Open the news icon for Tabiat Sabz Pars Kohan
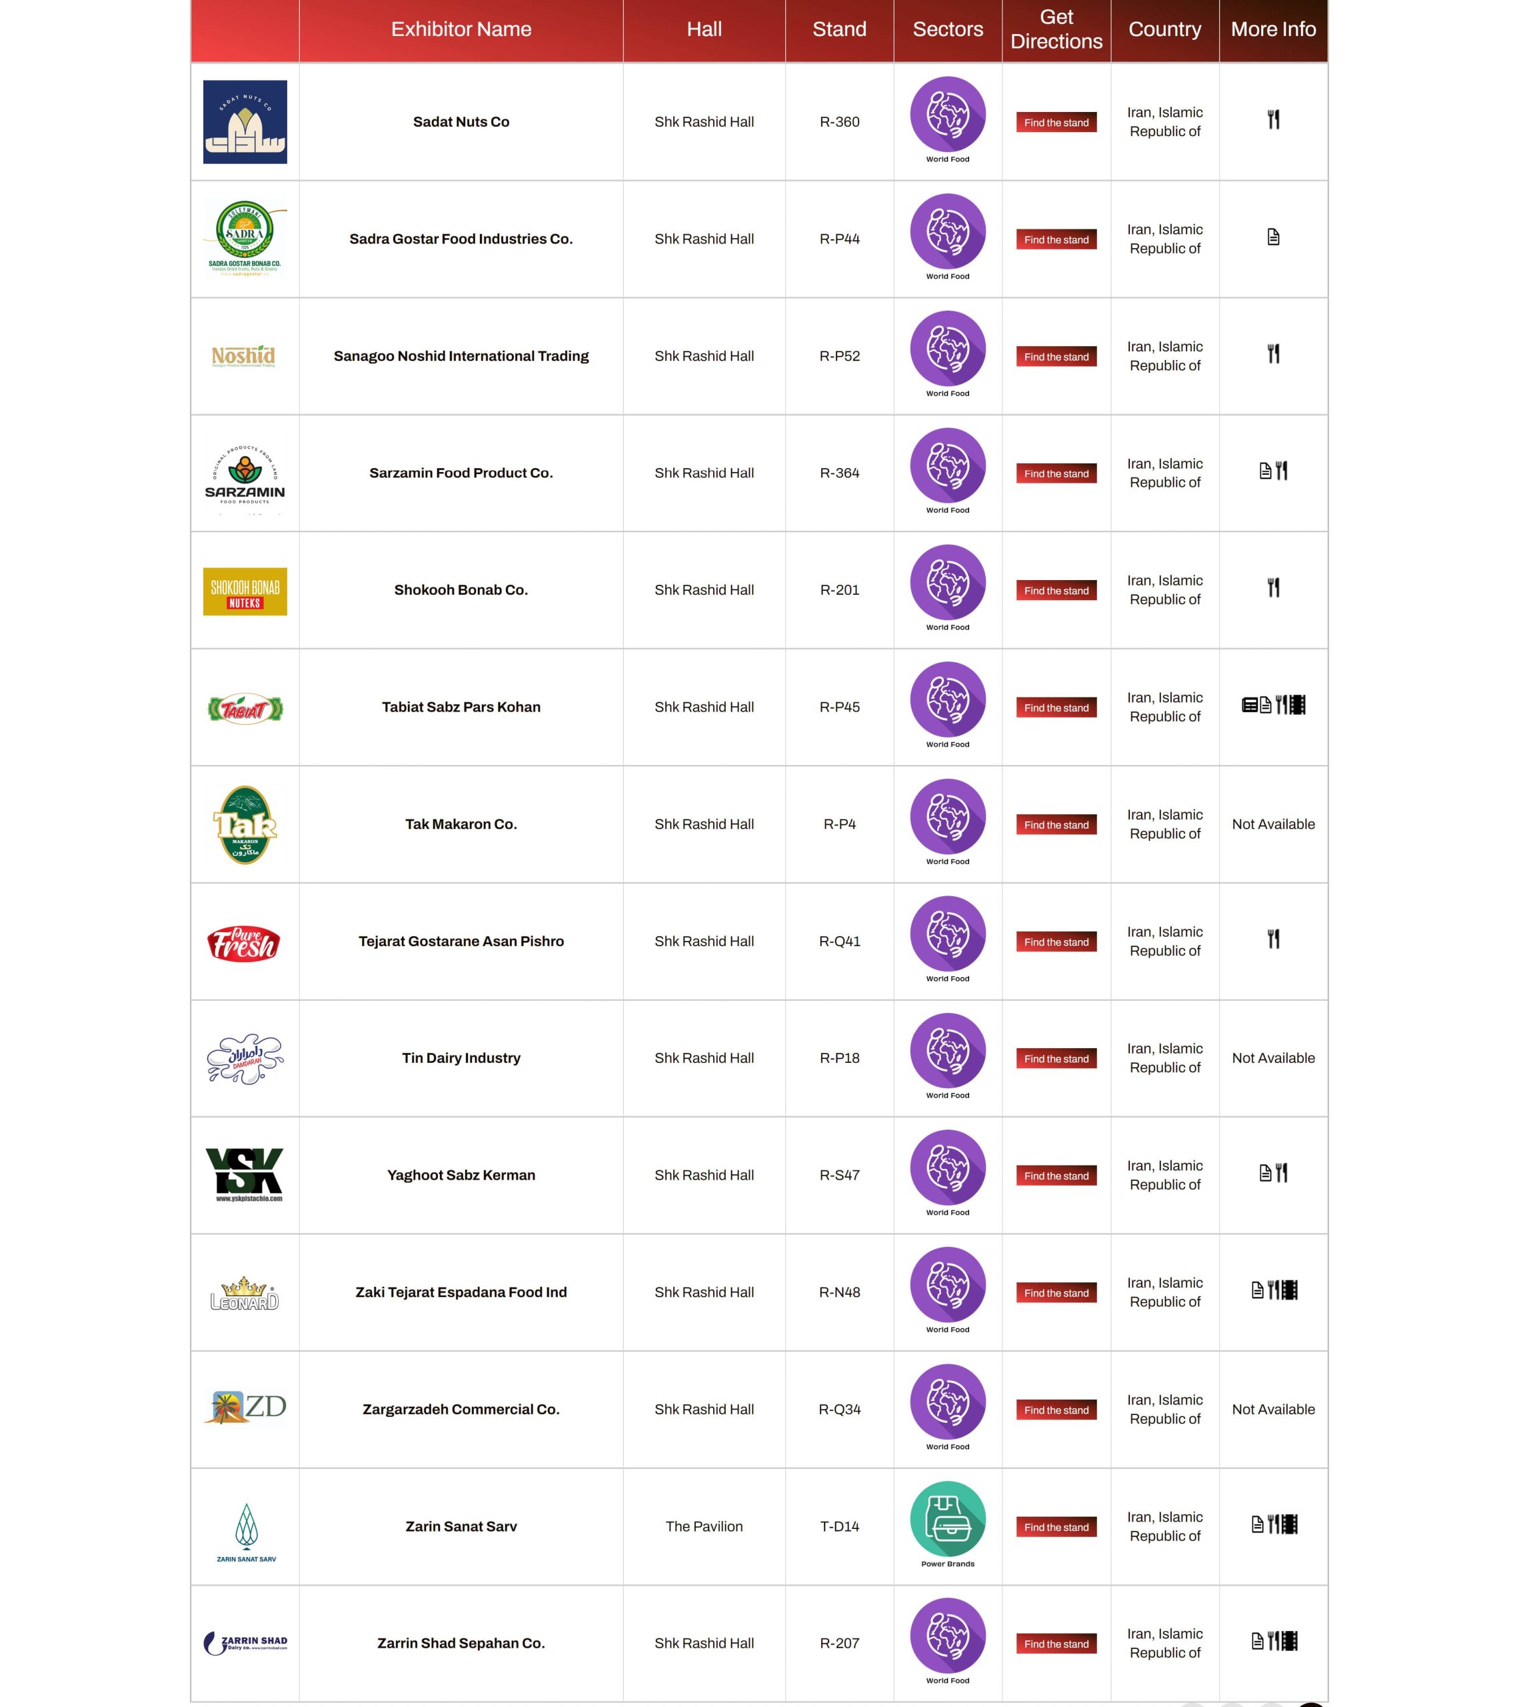Viewport: 1519px width, 1707px height. [1250, 705]
